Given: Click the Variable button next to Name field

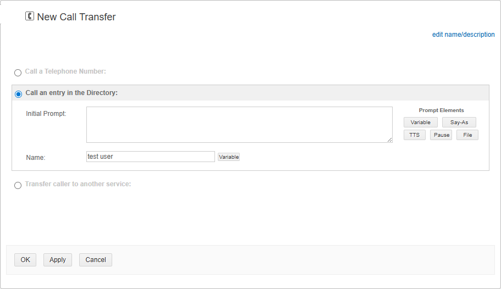Looking at the screenshot, I should click(229, 157).
